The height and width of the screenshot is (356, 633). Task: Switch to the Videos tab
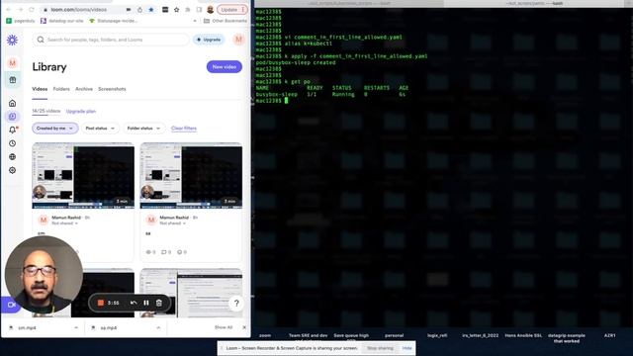tap(40, 89)
